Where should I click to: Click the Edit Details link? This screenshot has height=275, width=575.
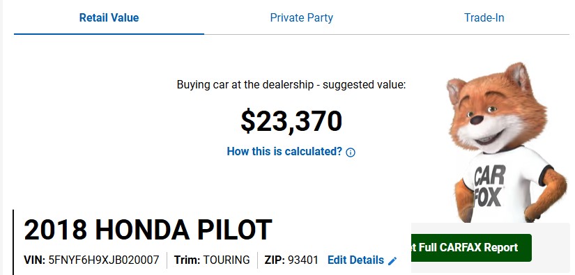pyautogui.click(x=355, y=260)
